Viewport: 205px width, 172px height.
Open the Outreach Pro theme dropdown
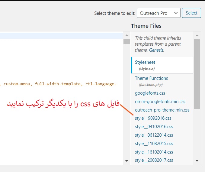click(x=159, y=13)
